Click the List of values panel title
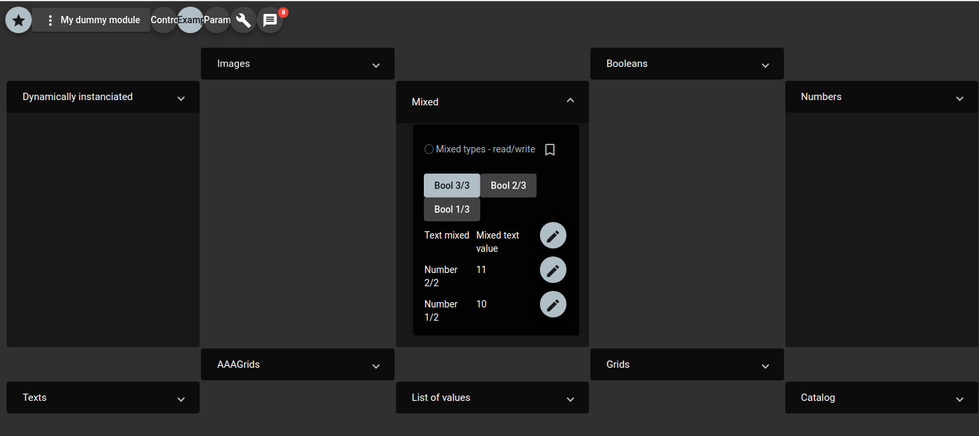This screenshot has width=979, height=436. point(441,398)
